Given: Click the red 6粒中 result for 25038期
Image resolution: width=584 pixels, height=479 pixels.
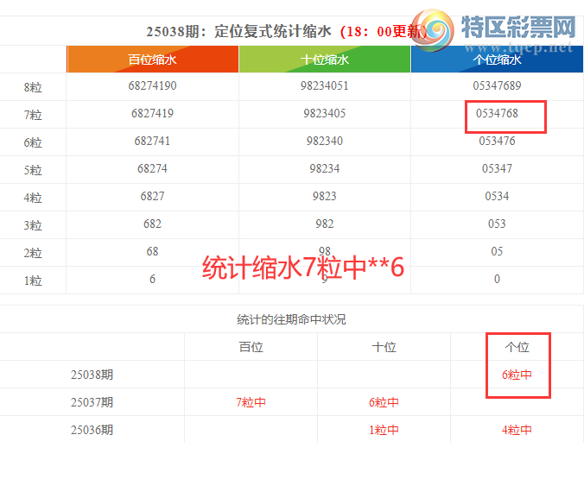Looking at the screenshot, I should tap(517, 375).
